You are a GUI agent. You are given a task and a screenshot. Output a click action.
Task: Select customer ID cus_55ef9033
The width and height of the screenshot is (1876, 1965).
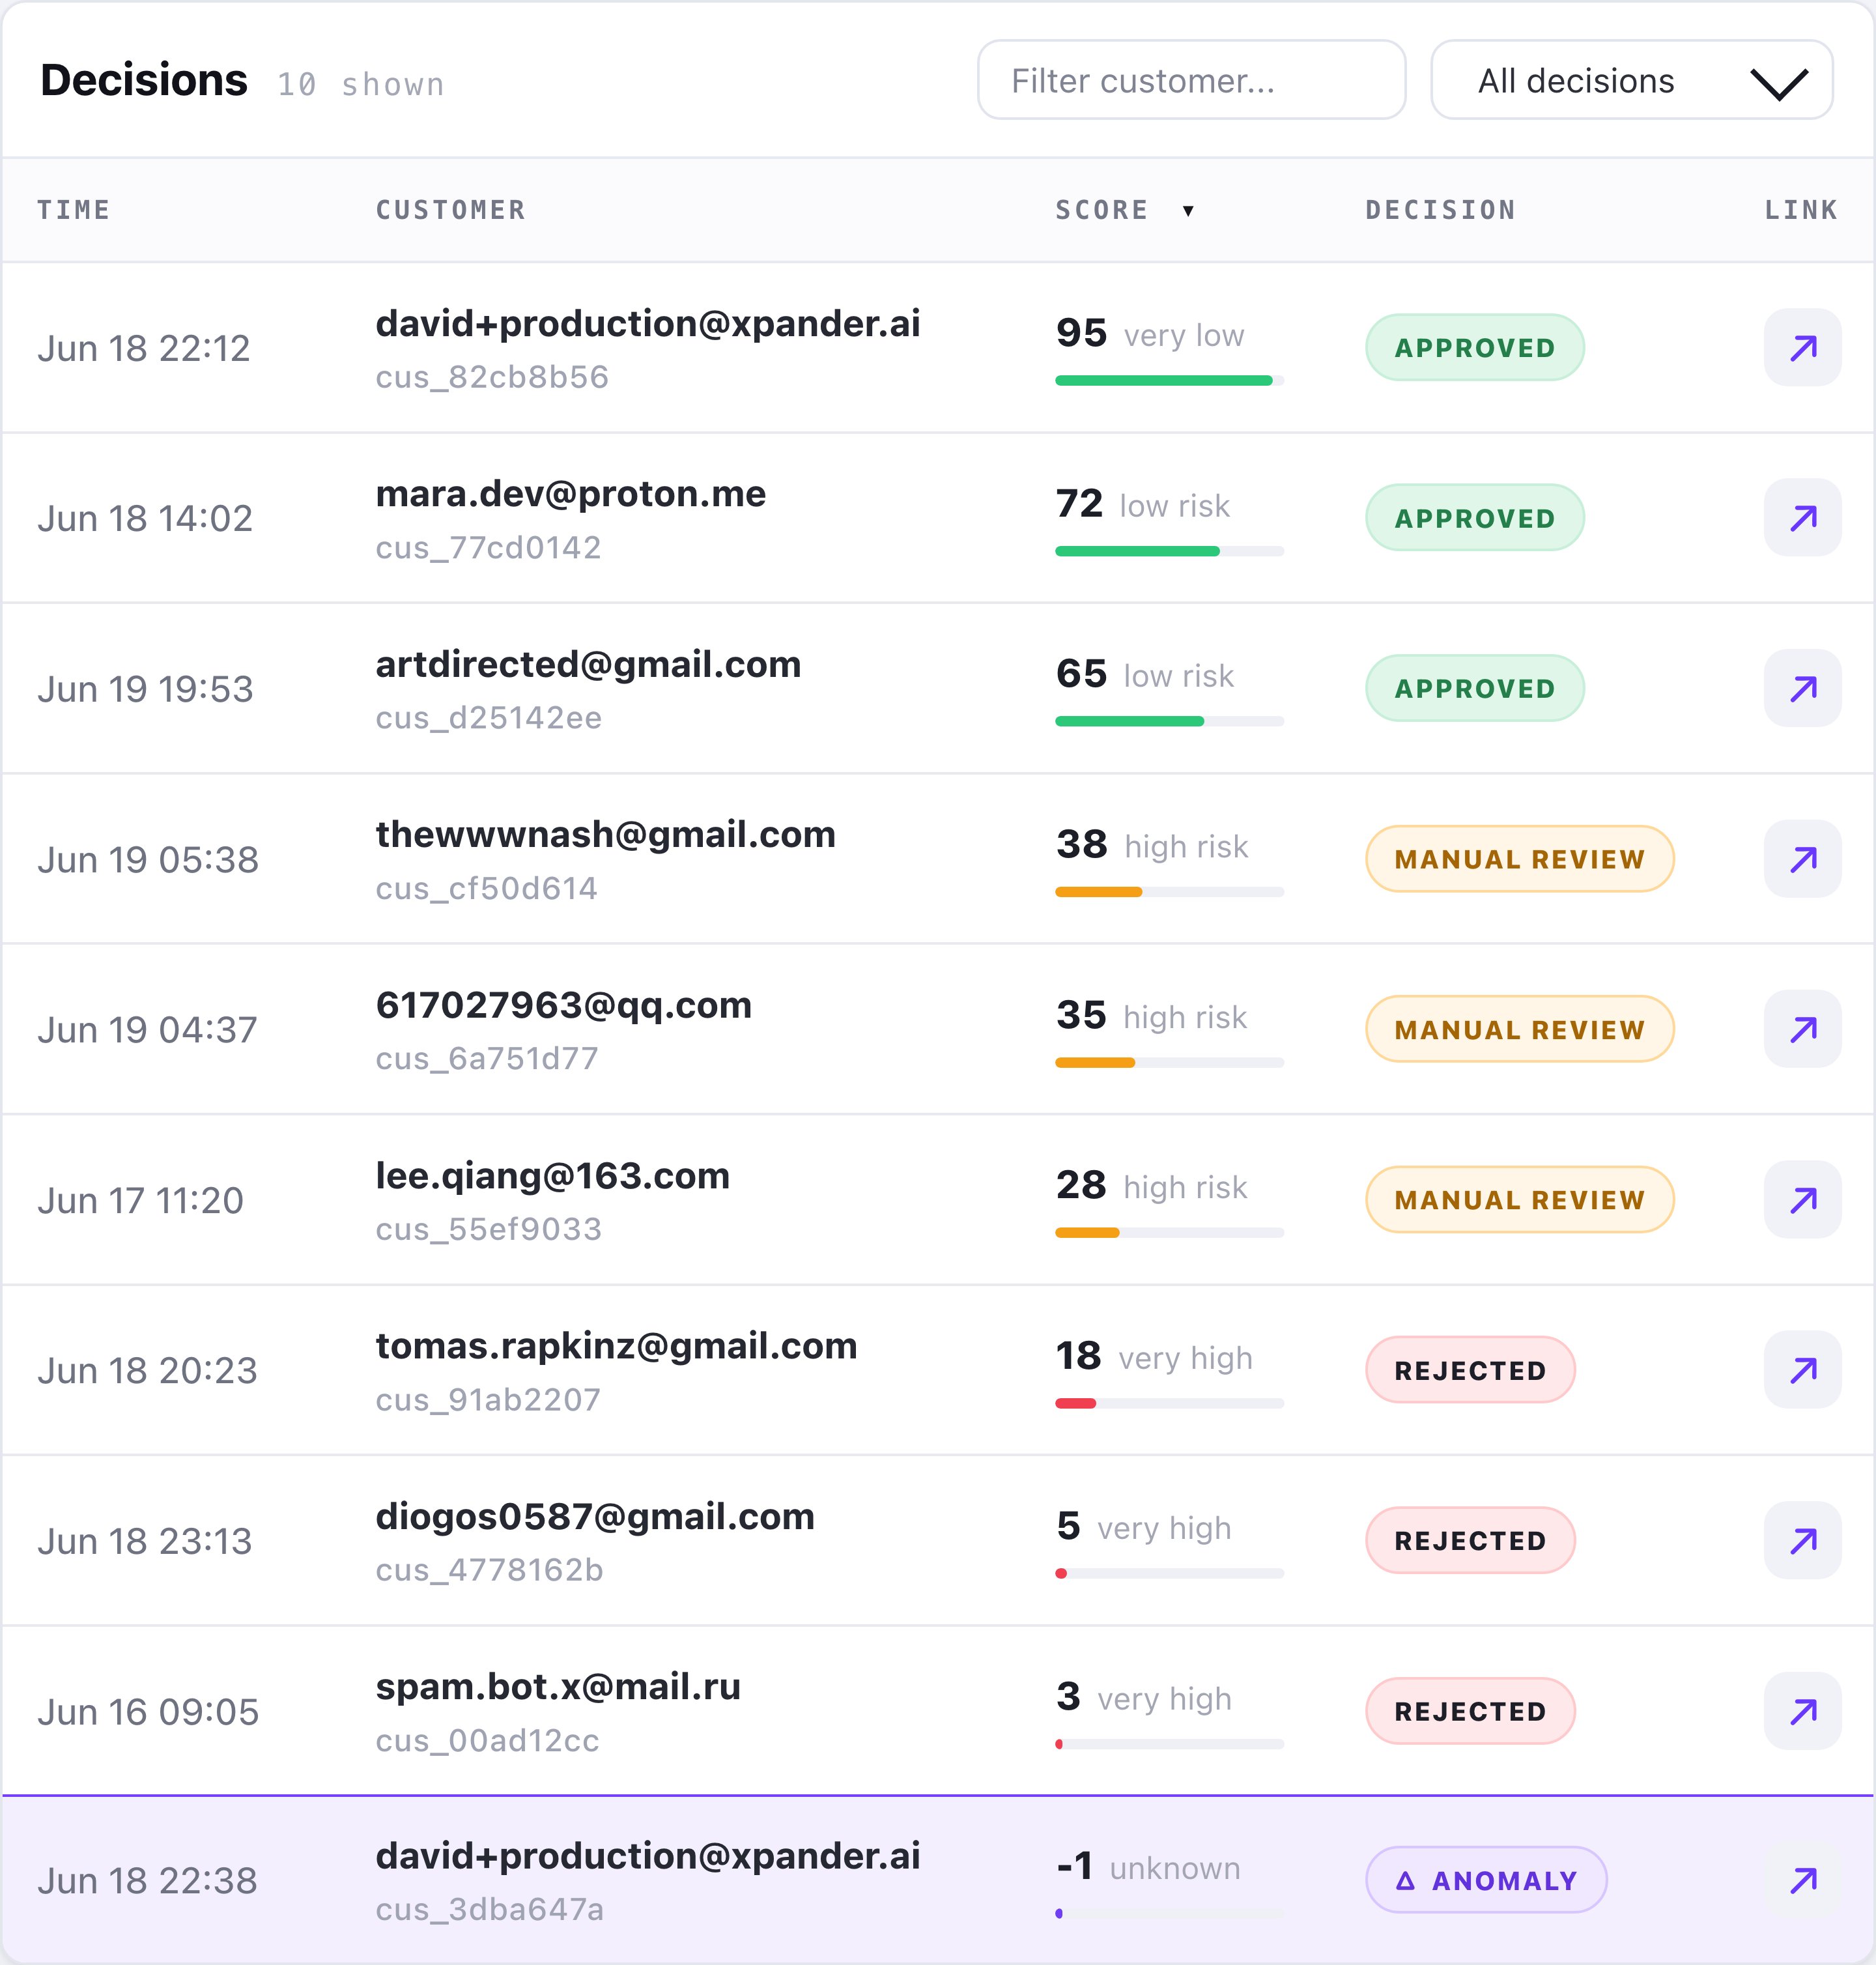pos(489,1230)
